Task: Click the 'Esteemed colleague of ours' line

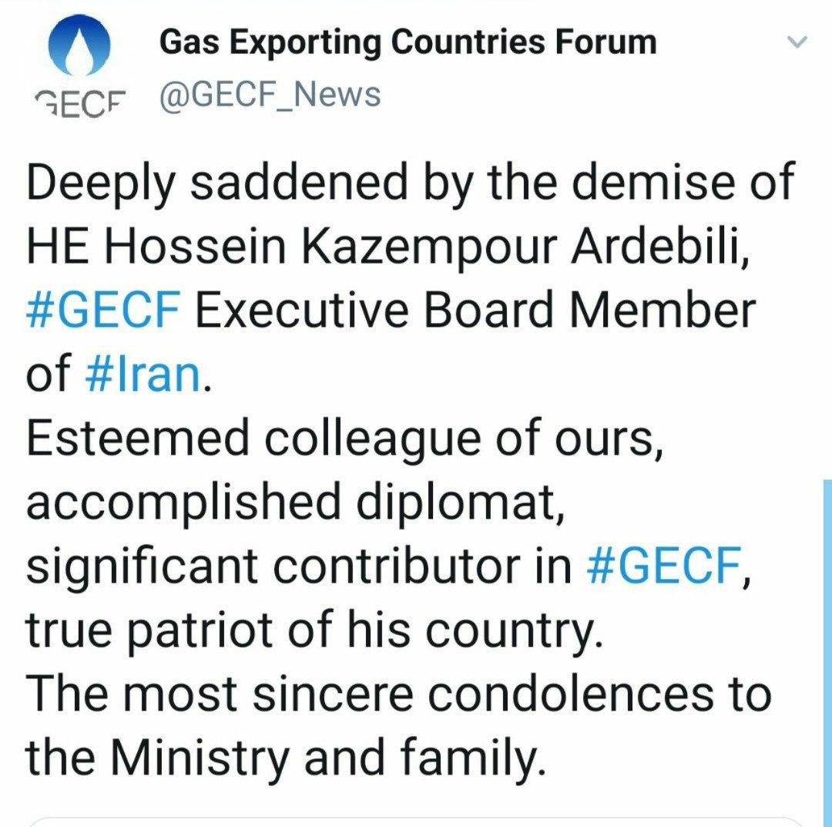Action: 344,439
